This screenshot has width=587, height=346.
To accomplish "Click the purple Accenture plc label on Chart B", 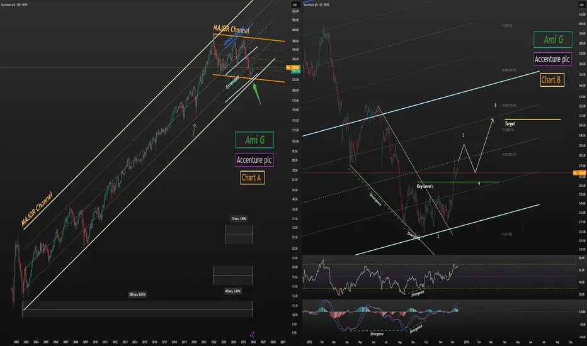I will point(552,59).
